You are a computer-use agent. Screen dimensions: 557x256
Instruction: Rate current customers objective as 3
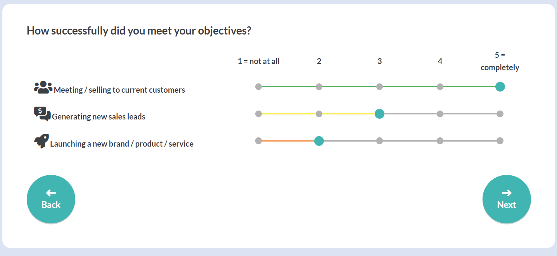pos(379,87)
